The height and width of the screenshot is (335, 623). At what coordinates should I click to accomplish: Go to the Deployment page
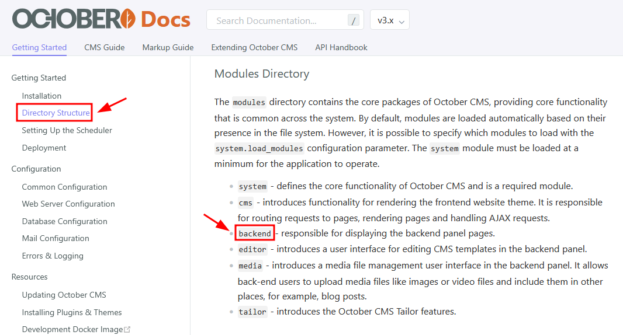click(x=44, y=148)
